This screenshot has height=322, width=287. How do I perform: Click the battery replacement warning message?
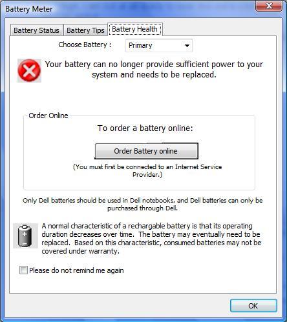click(x=154, y=69)
